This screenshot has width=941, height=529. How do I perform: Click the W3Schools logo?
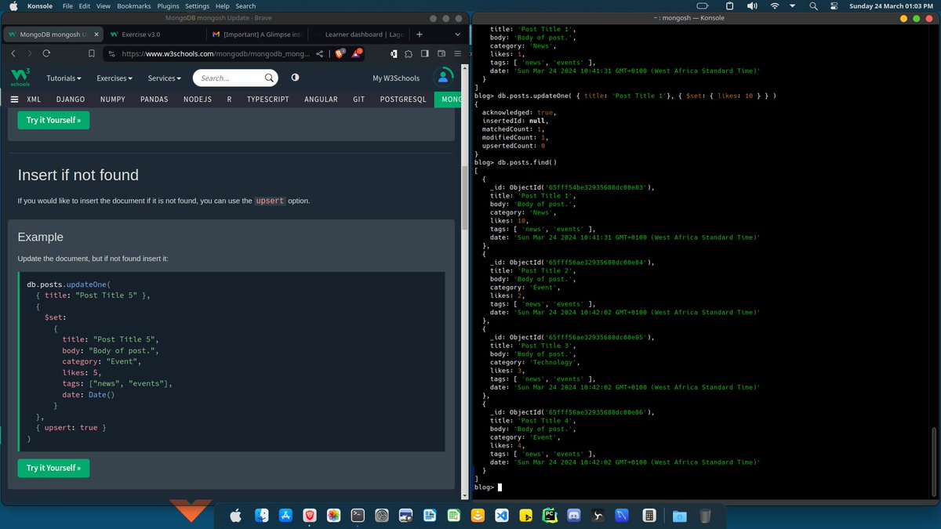[x=20, y=78]
